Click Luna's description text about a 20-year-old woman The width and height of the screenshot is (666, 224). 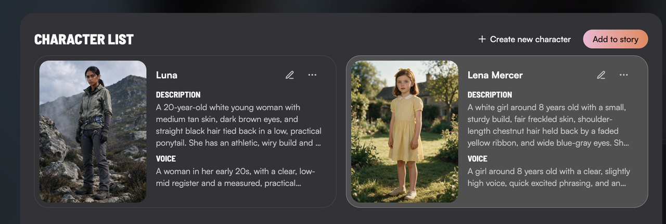point(239,125)
